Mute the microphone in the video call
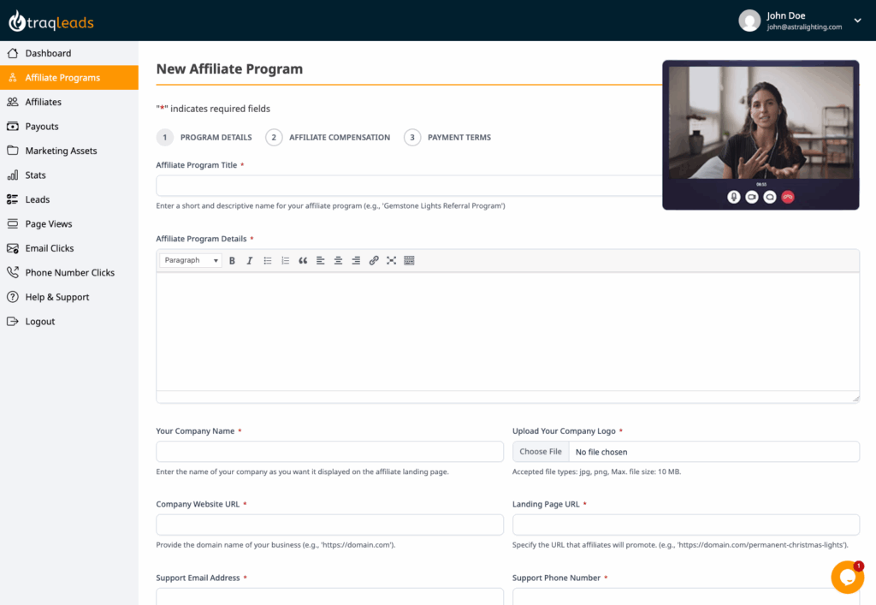 (x=733, y=196)
